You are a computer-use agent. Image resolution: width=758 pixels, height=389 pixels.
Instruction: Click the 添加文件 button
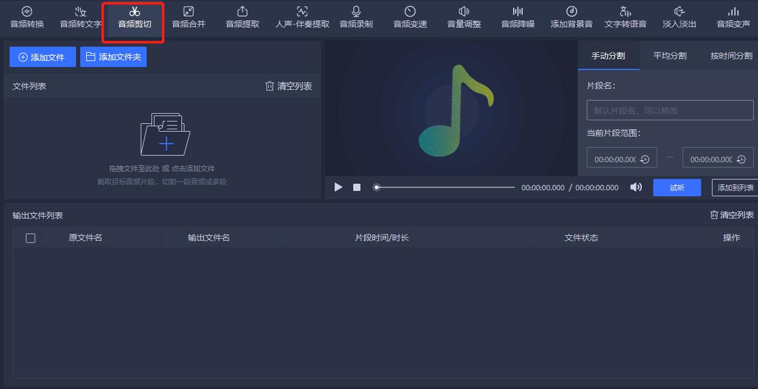tap(43, 56)
